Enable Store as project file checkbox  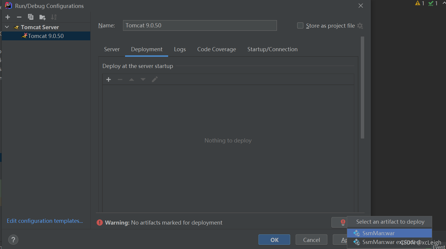pyautogui.click(x=300, y=26)
